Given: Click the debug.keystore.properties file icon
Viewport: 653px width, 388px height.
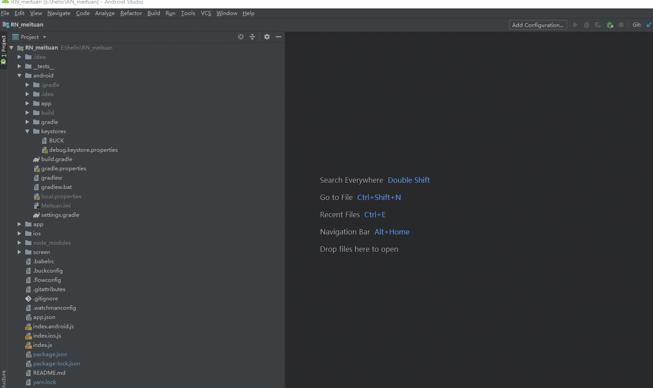Looking at the screenshot, I should pyautogui.click(x=45, y=150).
